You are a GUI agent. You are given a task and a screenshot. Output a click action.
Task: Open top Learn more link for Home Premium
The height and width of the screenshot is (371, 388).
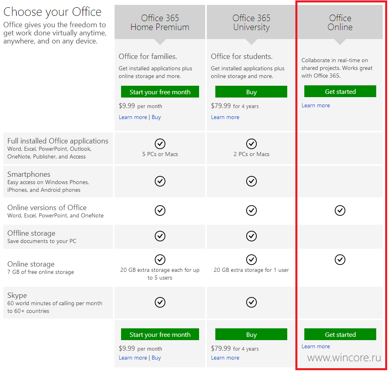(x=133, y=117)
